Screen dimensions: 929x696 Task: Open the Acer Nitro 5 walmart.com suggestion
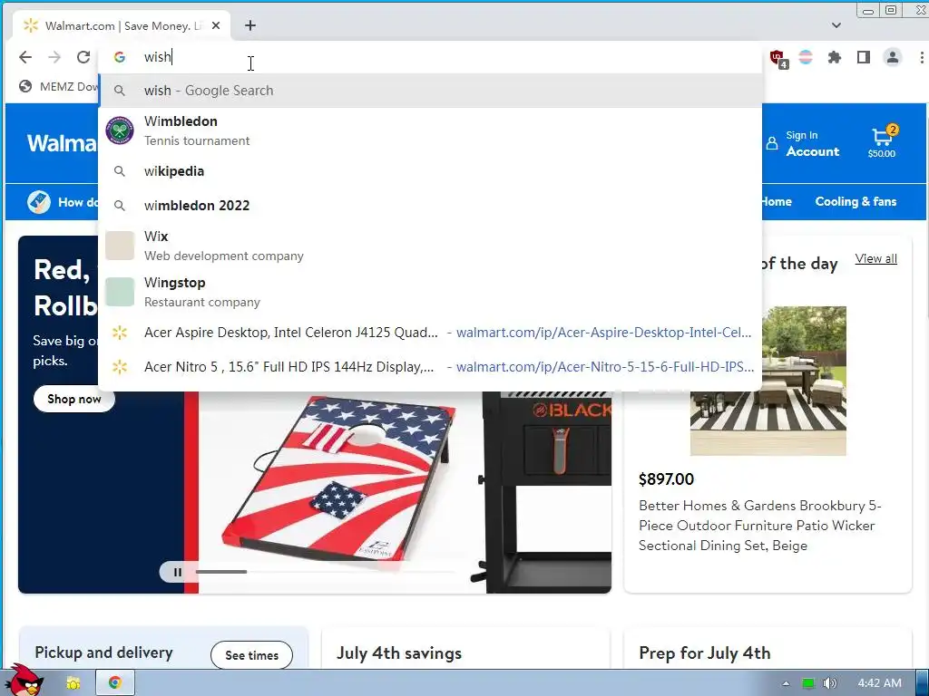tap(430, 366)
